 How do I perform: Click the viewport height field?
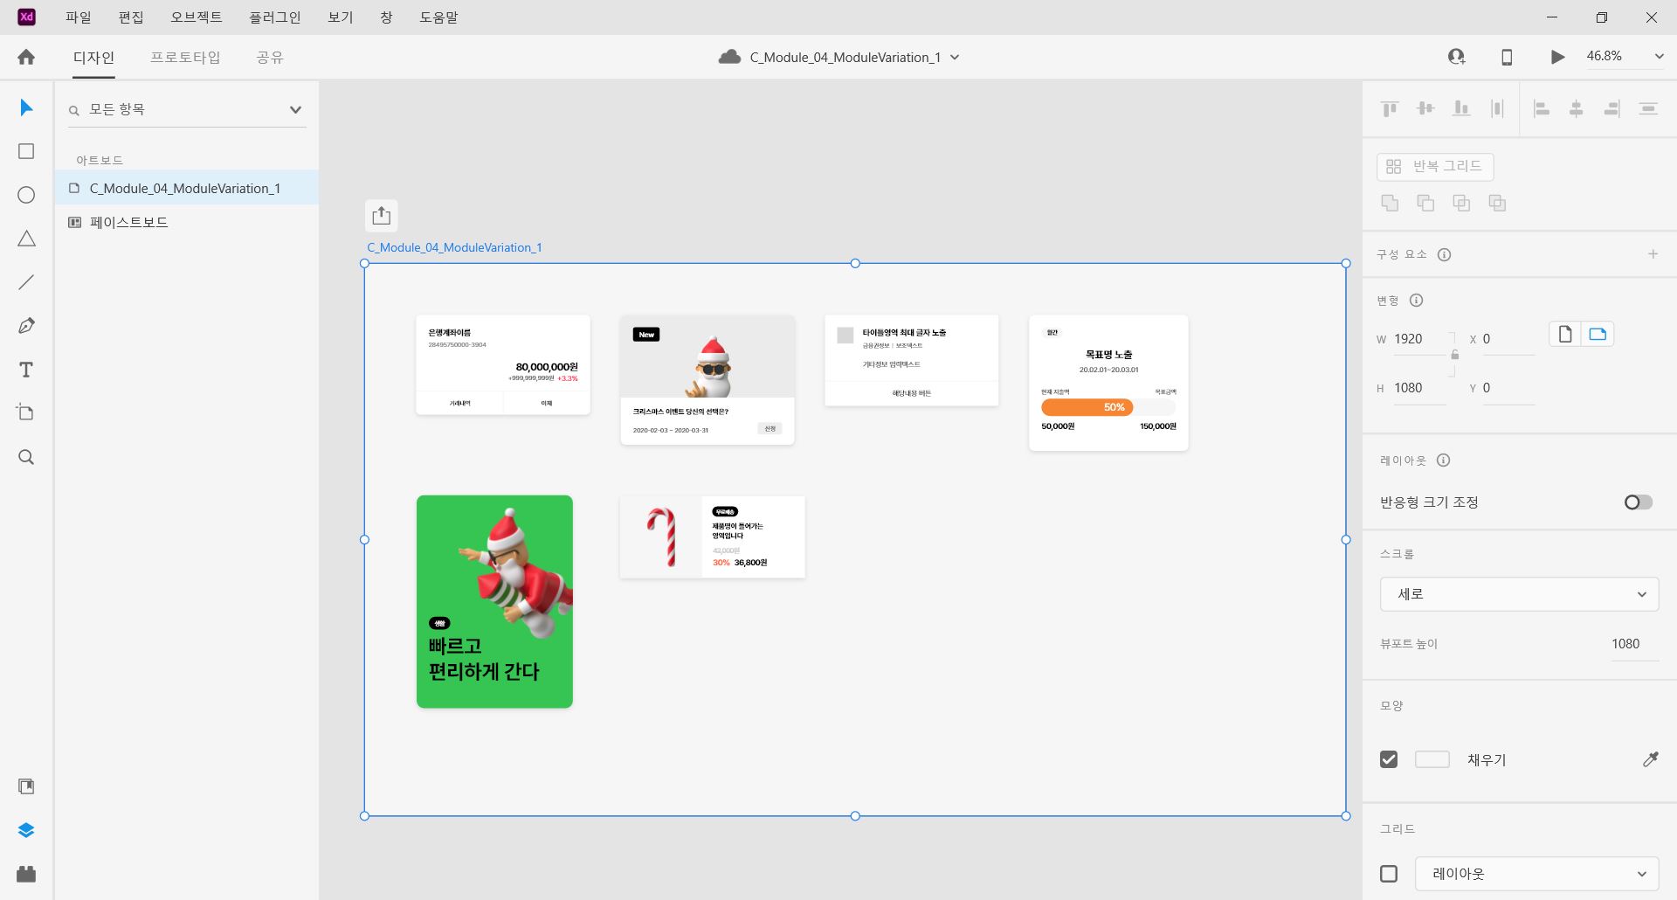[1634, 644]
